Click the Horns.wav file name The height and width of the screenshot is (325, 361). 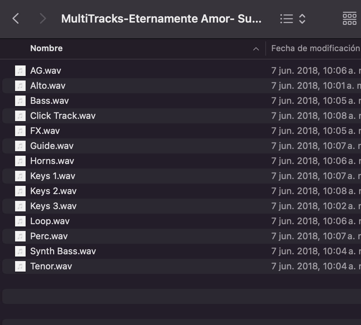(52, 161)
